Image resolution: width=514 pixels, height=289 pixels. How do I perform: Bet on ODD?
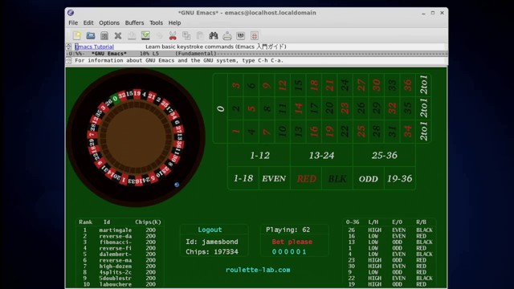[x=368, y=178]
